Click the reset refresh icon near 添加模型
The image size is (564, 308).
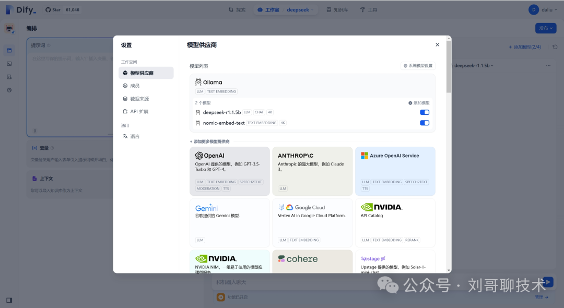pyautogui.click(x=555, y=47)
